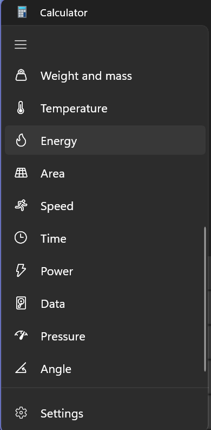Viewport: 211px width, 430px height.
Task: Click the Settings gear icon
Action: pos(21,413)
